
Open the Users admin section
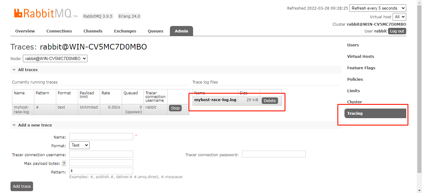coord(353,45)
